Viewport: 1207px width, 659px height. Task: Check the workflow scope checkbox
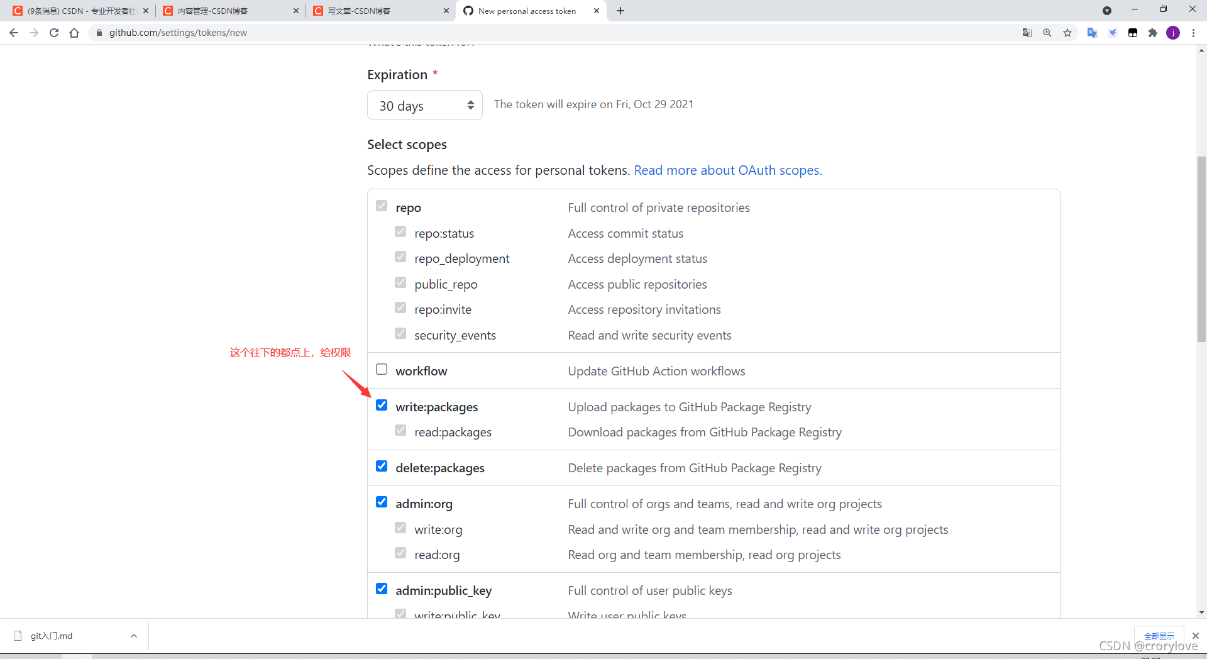click(382, 369)
